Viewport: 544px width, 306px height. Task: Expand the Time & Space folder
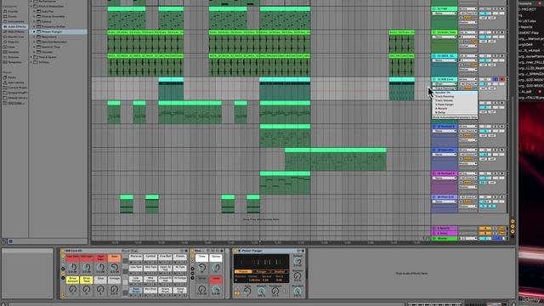pyautogui.click(x=31, y=57)
